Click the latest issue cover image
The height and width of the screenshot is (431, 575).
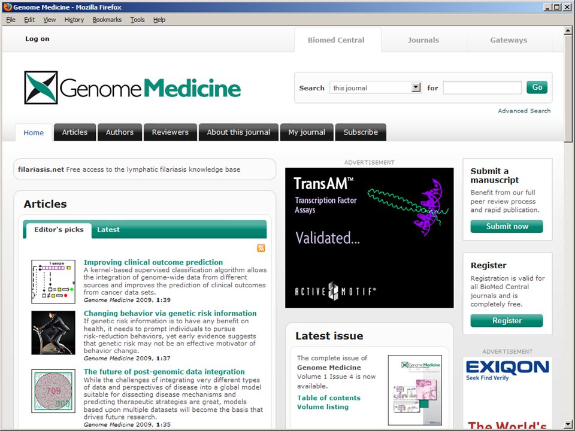(414, 390)
